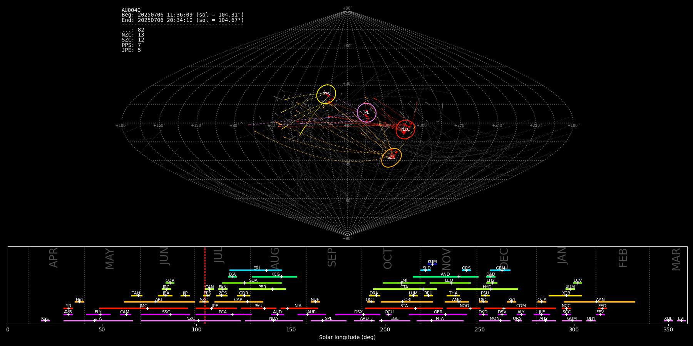Click the yellow PPS radiant circle on sky map
Image resolution: width=693 pixels, height=346 pixels.
tap(326, 94)
